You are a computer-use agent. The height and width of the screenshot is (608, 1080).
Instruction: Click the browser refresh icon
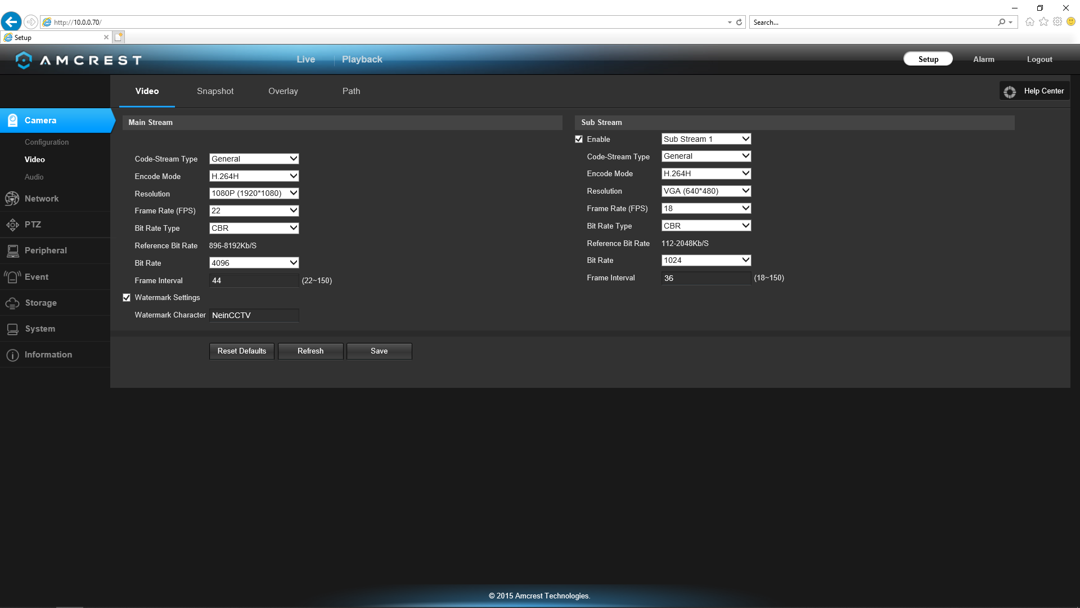point(739,23)
